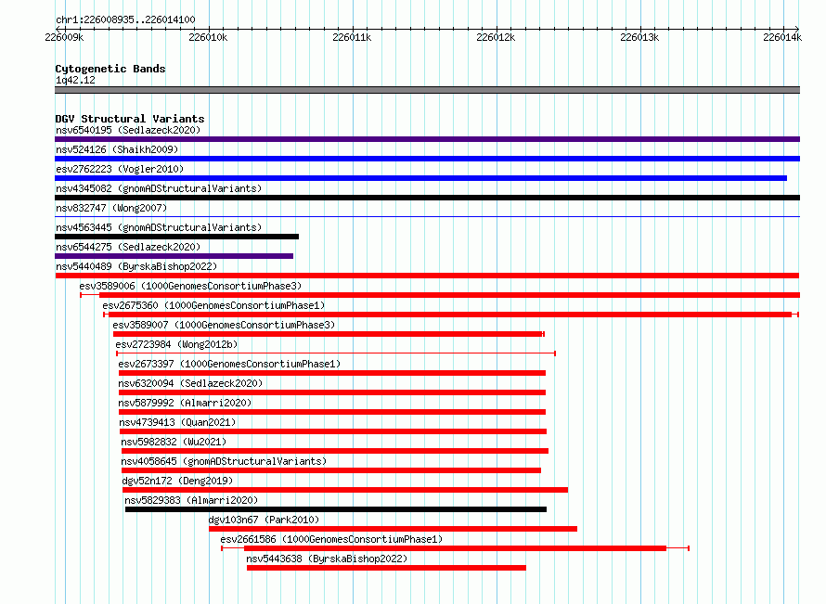Select the red bar under nsv5443638
Screen dimensions: 826x604
(x=387, y=568)
